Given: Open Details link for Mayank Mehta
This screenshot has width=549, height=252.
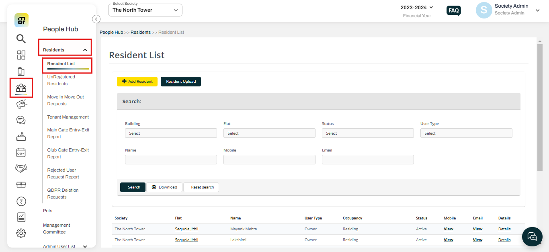Looking at the screenshot, I should point(504,229).
